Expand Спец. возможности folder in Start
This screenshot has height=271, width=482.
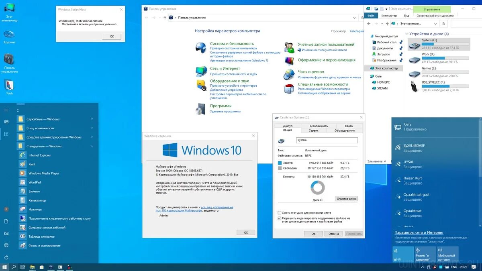click(x=55, y=128)
